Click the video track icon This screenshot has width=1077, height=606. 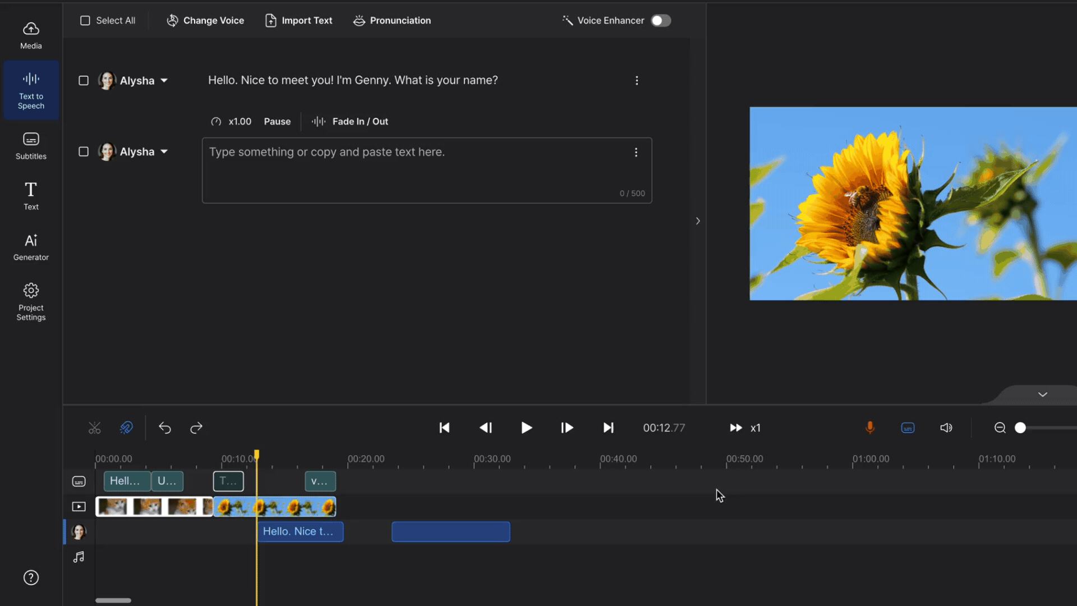point(79,507)
